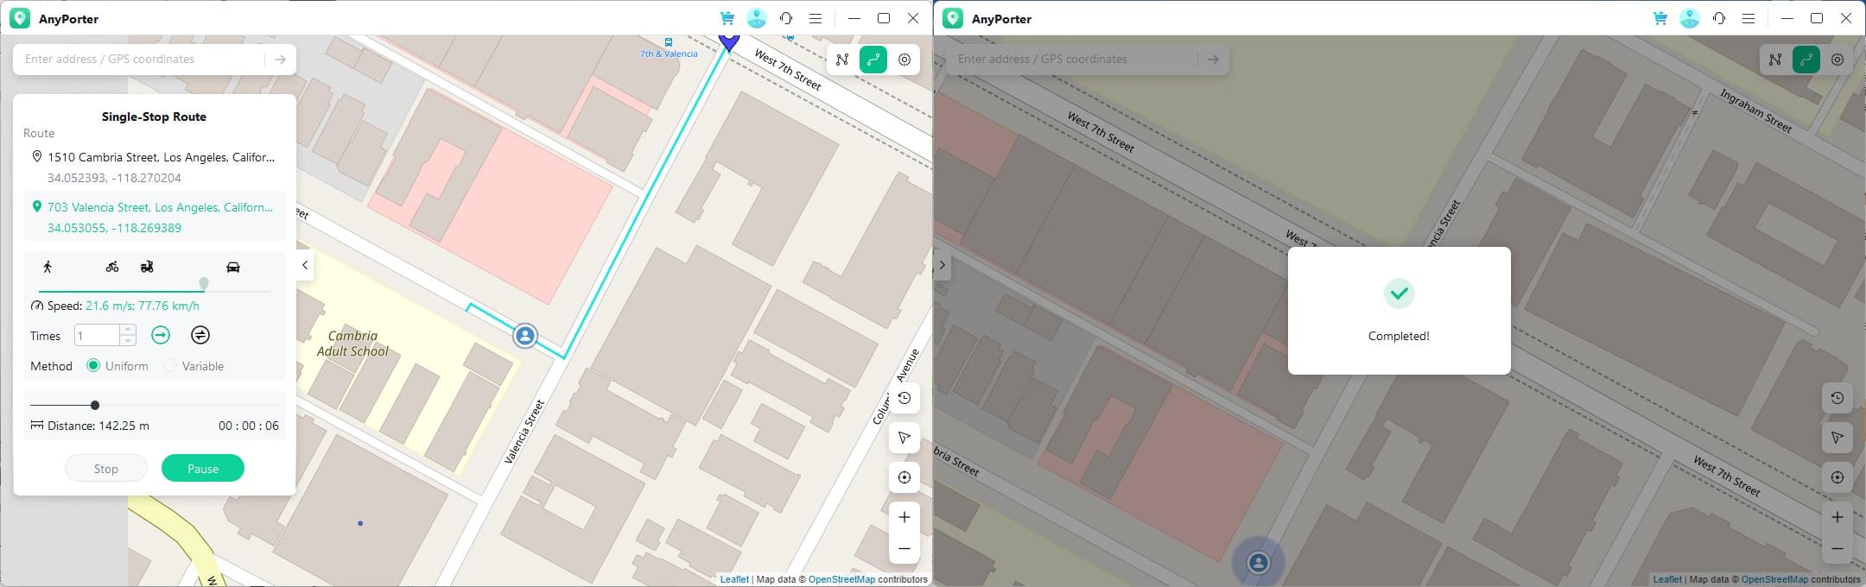The height and width of the screenshot is (587, 1866).
Task: Click the Speed 21.6 m/s value text
Action: (143, 306)
